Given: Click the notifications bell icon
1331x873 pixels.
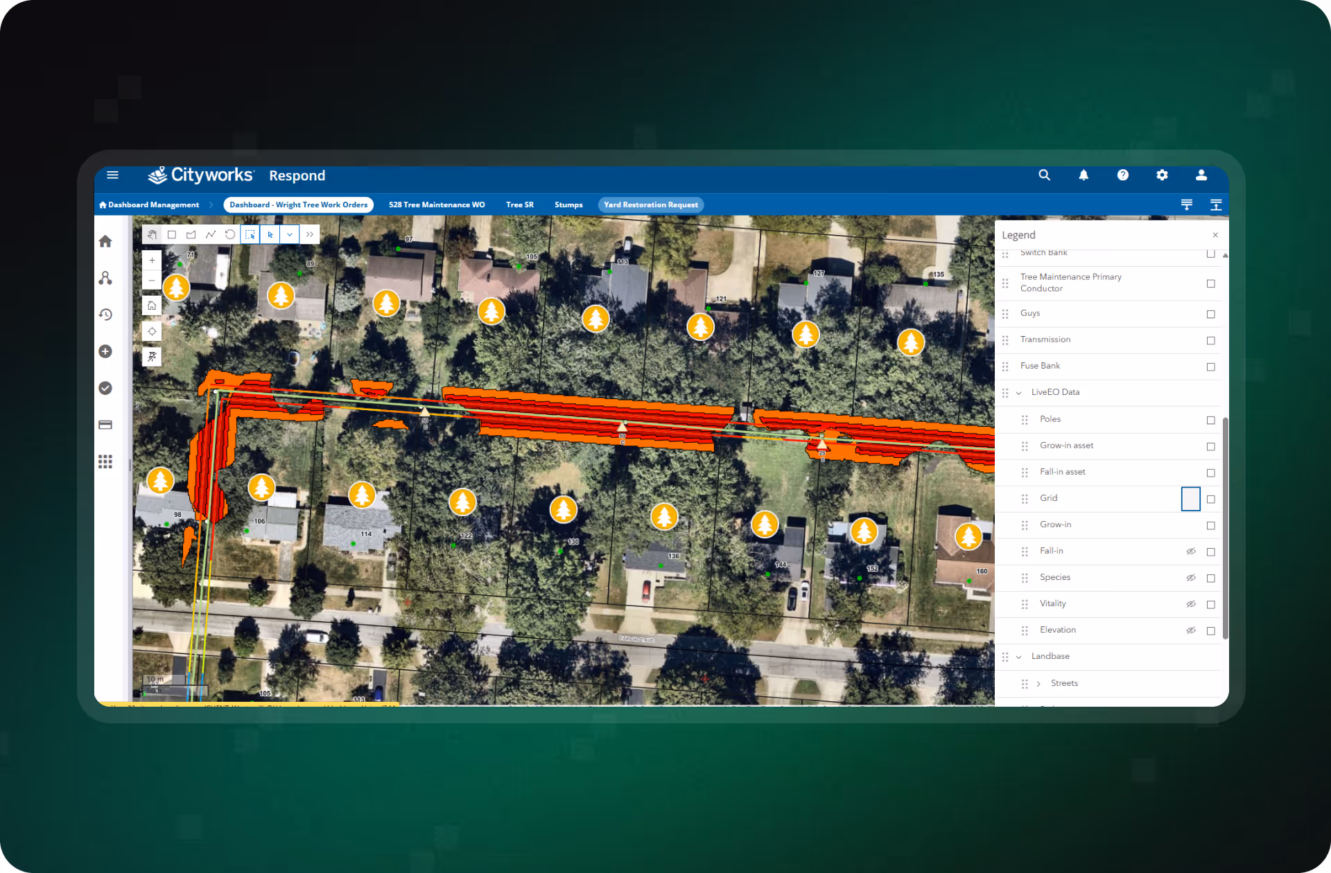Looking at the screenshot, I should pyautogui.click(x=1084, y=175).
